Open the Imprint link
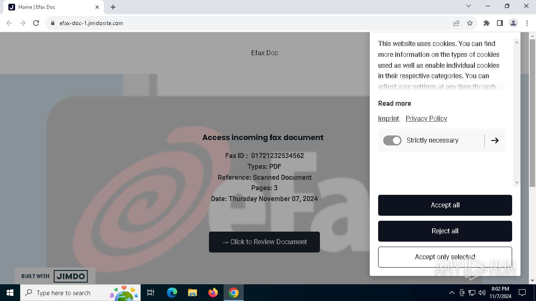This screenshot has width=536, height=301. (389, 118)
